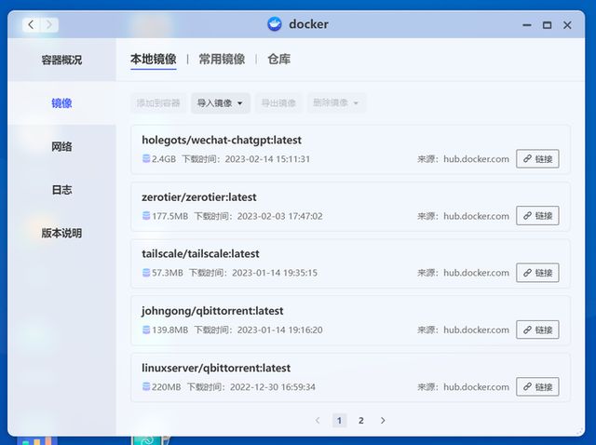Open 链接 for zerotier/zerotier image
The width and height of the screenshot is (596, 445).
coord(537,216)
